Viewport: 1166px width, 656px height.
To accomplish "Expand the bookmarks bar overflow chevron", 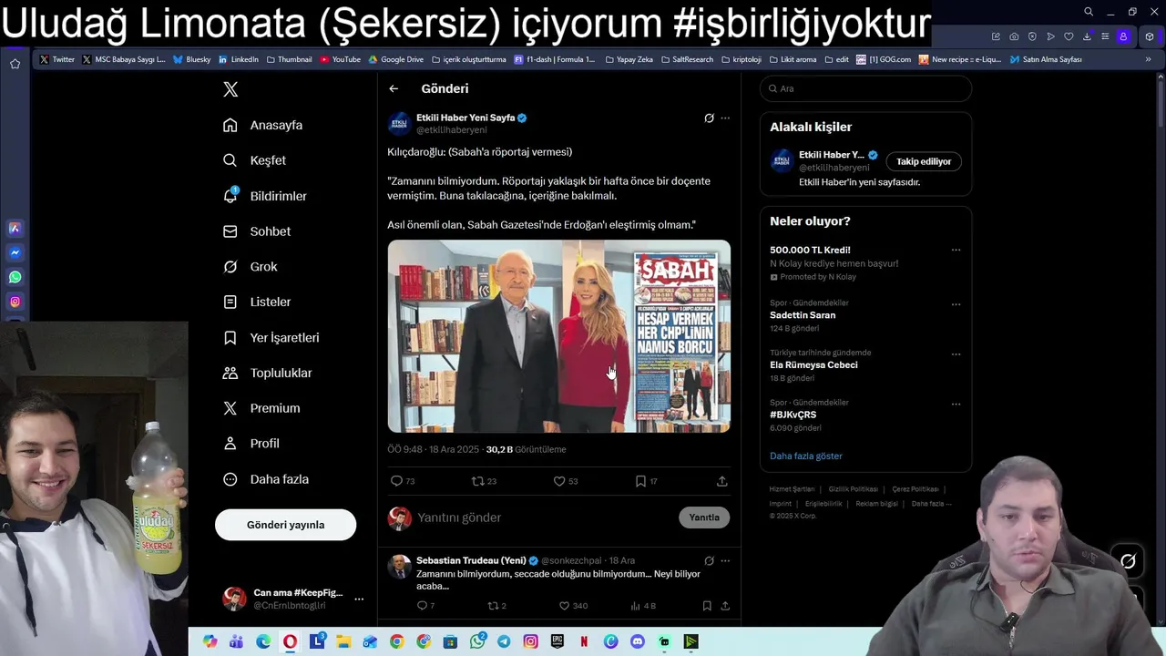I will point(1148,59).
